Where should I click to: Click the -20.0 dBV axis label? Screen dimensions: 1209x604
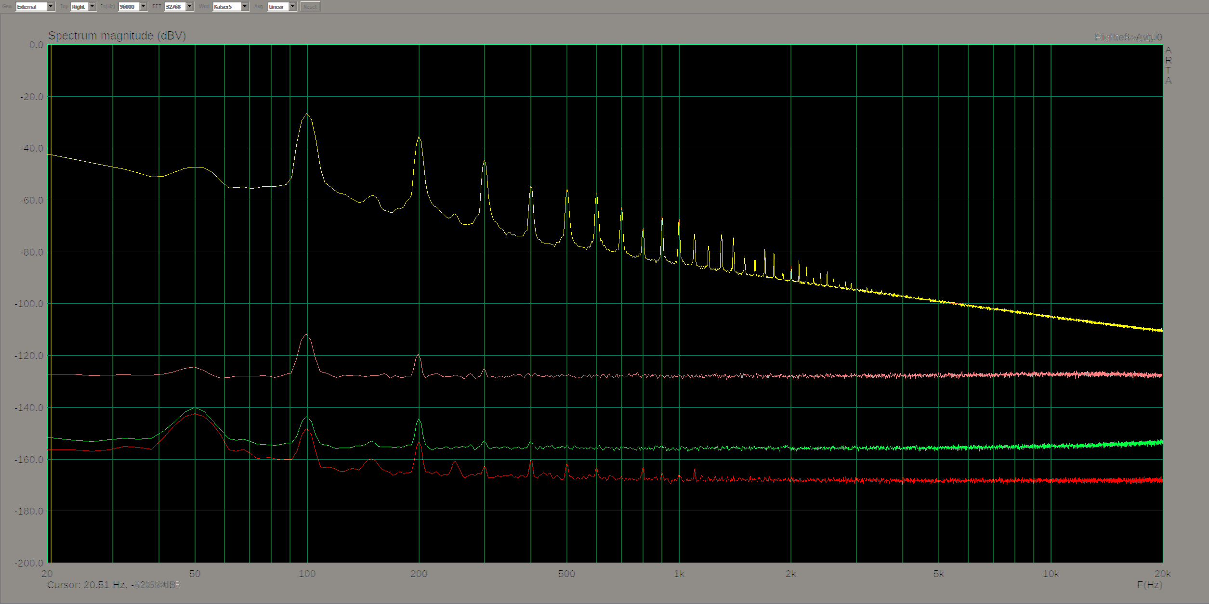(x=32, y=97)
